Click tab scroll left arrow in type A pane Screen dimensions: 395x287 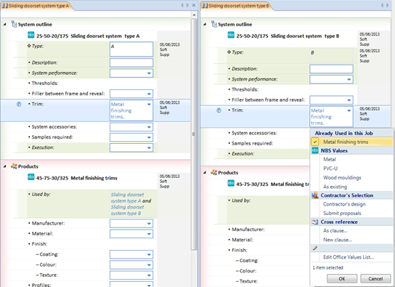182,5
